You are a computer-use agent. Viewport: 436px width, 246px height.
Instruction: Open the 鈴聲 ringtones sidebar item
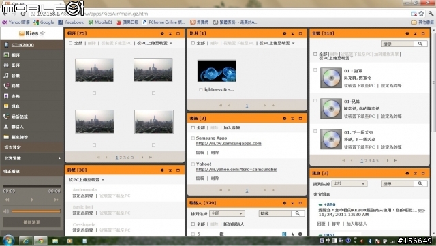tap(16, 86)
